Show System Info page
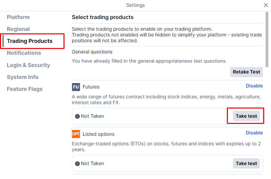271x179 pixels. tap(22, 77)
